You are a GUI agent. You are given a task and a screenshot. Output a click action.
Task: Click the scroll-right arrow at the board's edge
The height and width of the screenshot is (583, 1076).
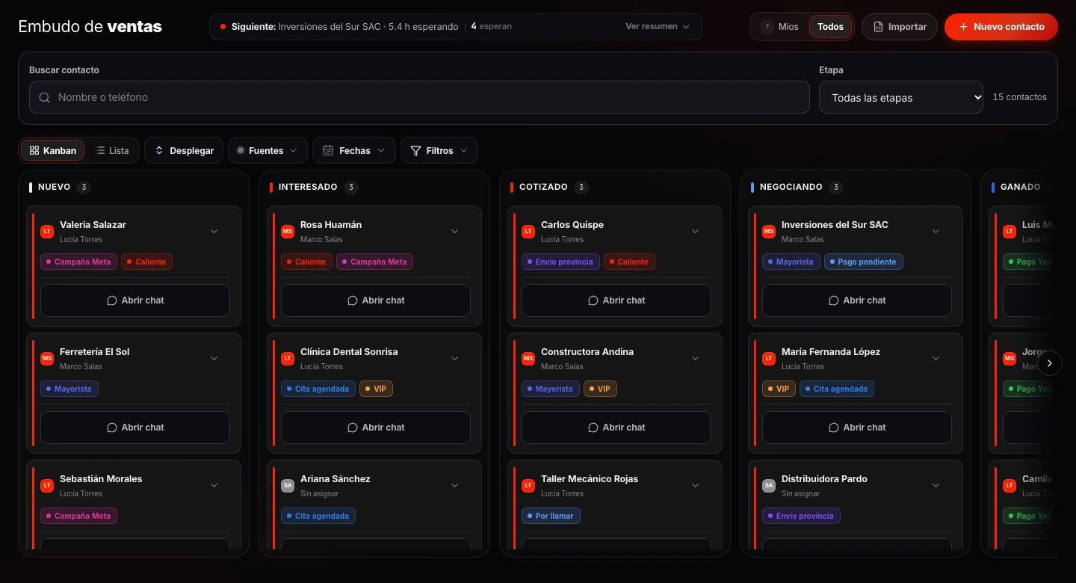pyautogui.click(x=1049, y=363)
